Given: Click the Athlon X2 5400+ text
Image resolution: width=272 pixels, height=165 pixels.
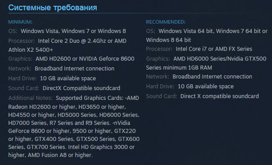Looking at the screenshot, I should coord(30,50).
